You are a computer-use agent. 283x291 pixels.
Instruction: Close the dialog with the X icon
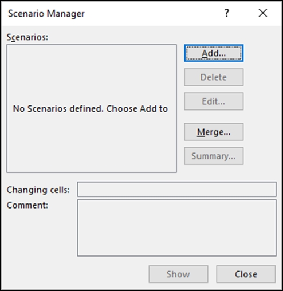pyautogui.click(x=263, y=13)
